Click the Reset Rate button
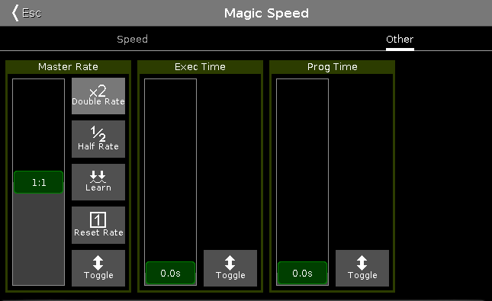 click(98, 225)
